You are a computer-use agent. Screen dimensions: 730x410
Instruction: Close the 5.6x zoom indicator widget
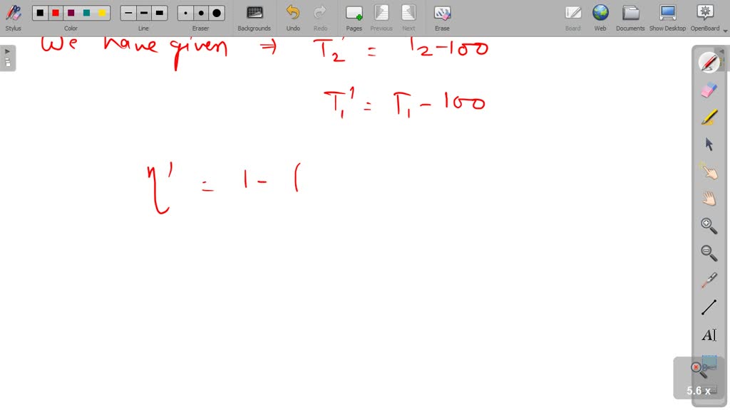point(696,367)
